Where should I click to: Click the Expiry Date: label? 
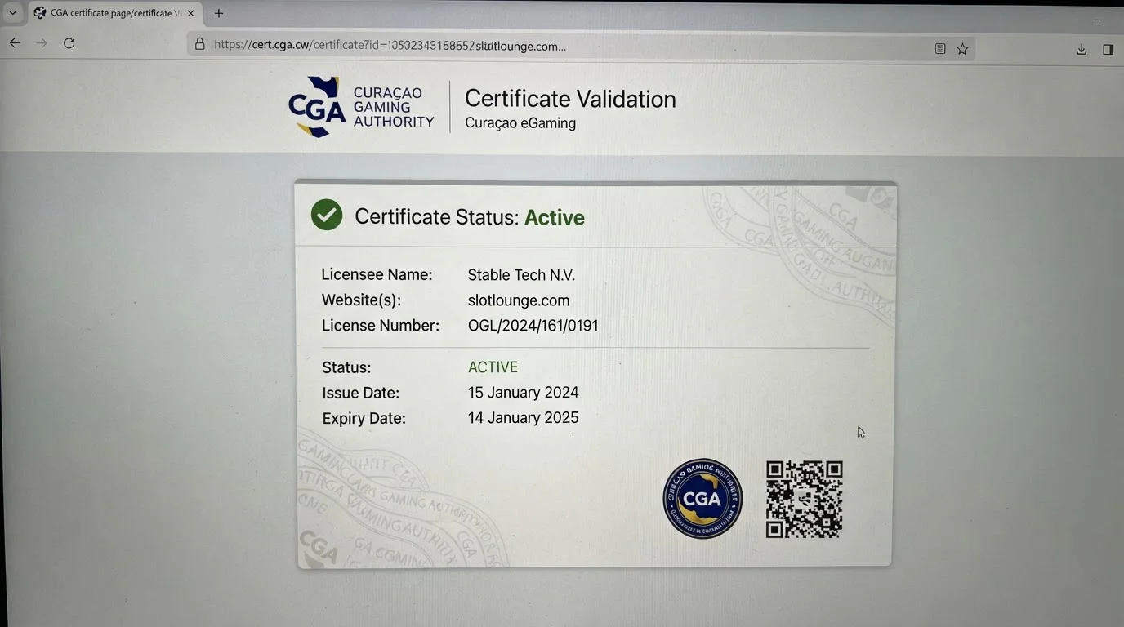point(364,419)
